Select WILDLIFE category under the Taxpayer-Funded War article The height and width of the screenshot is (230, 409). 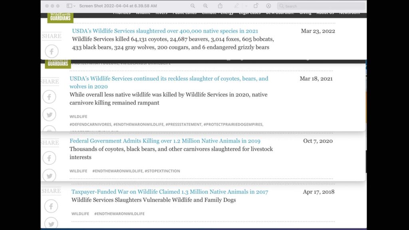pos(80,214)
